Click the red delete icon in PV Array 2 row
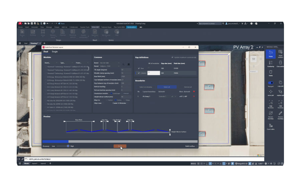The height and width of the screenshot is (183, 299). pos(194,97)
